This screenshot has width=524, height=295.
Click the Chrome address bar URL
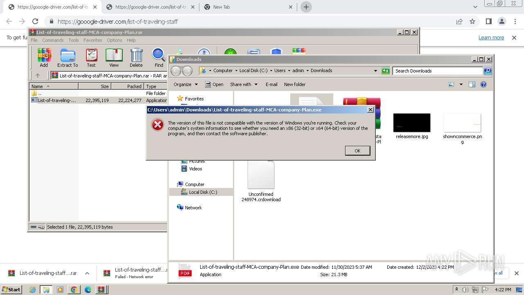click(x=118, y=22)
